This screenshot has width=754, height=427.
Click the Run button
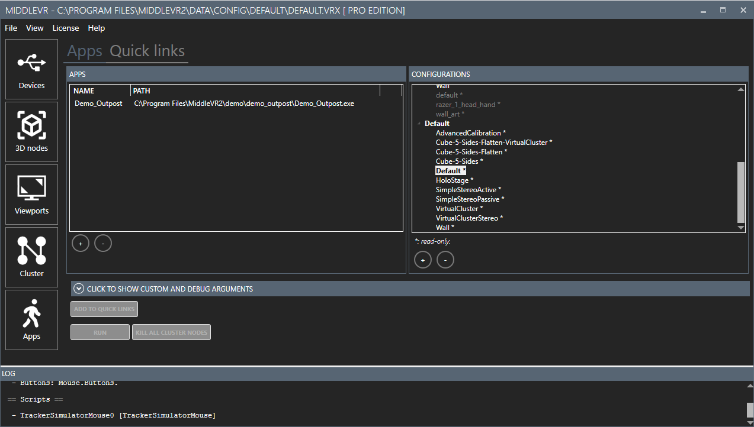(100, 332)
